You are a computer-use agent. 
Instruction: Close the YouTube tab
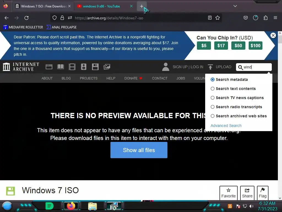[131, 6]
